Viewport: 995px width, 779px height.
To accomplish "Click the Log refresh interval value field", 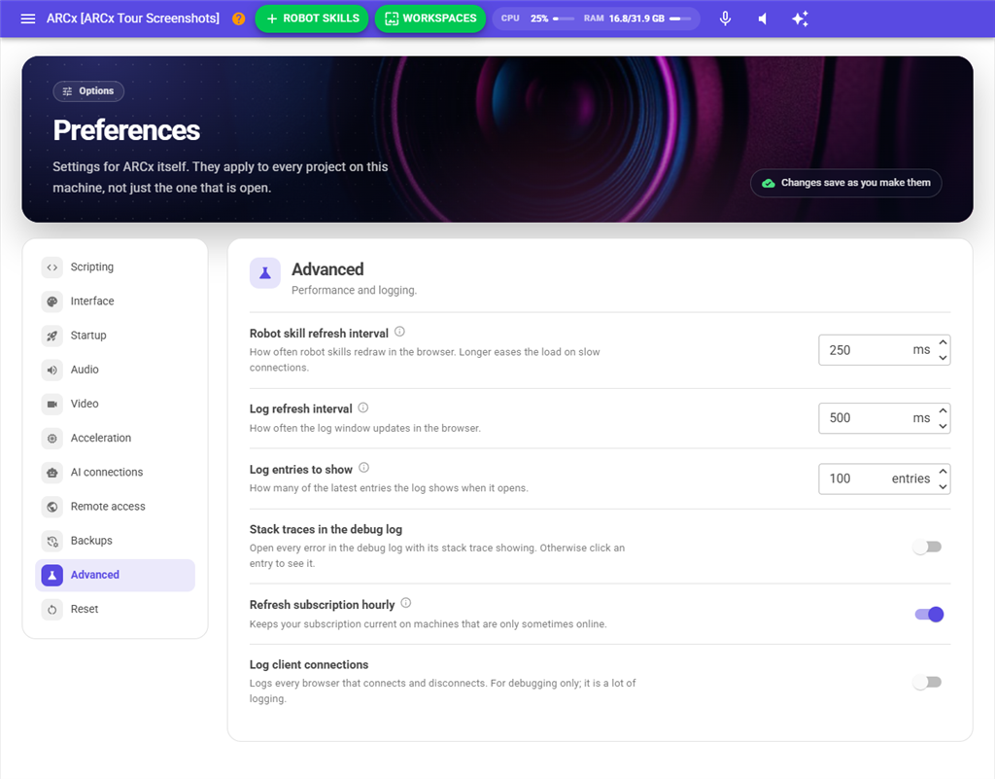I will [x=884, y=418].
